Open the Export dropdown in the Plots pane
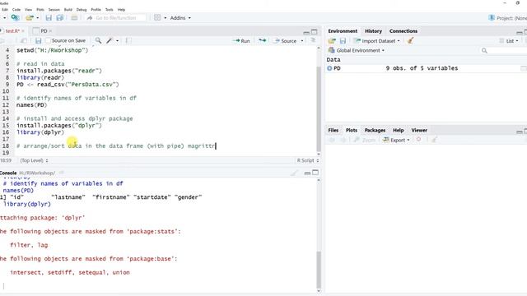This screenshot has height=296, width=527. 397,140
